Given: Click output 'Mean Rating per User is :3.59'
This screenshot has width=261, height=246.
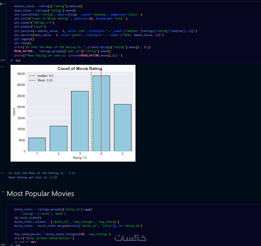Looking at the screenshot, I should click(33, 177).
